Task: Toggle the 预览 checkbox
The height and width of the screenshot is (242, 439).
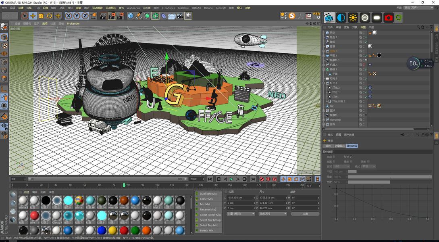Action: coord(352,157)
